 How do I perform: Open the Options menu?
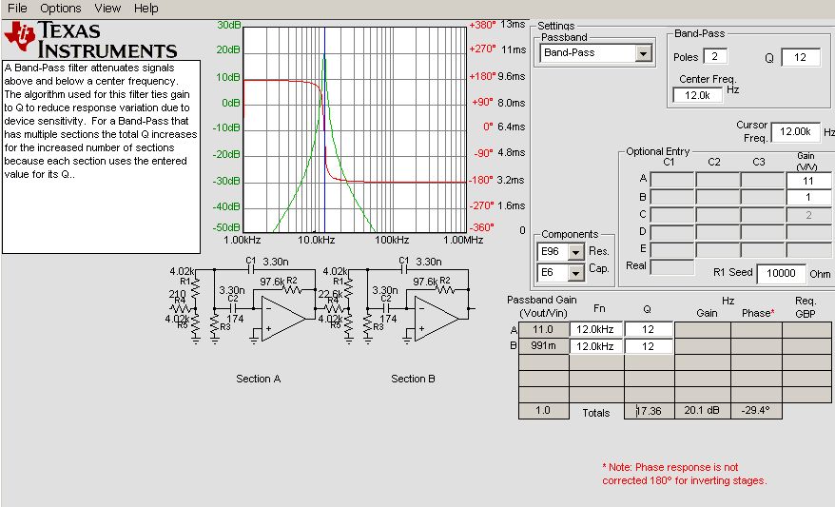click(61, 8)
